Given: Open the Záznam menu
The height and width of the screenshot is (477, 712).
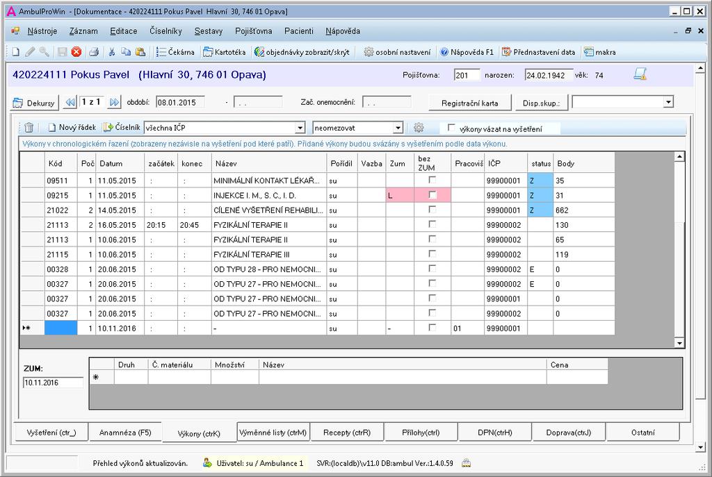Looking at the screenshot, I should pos(83,31).
